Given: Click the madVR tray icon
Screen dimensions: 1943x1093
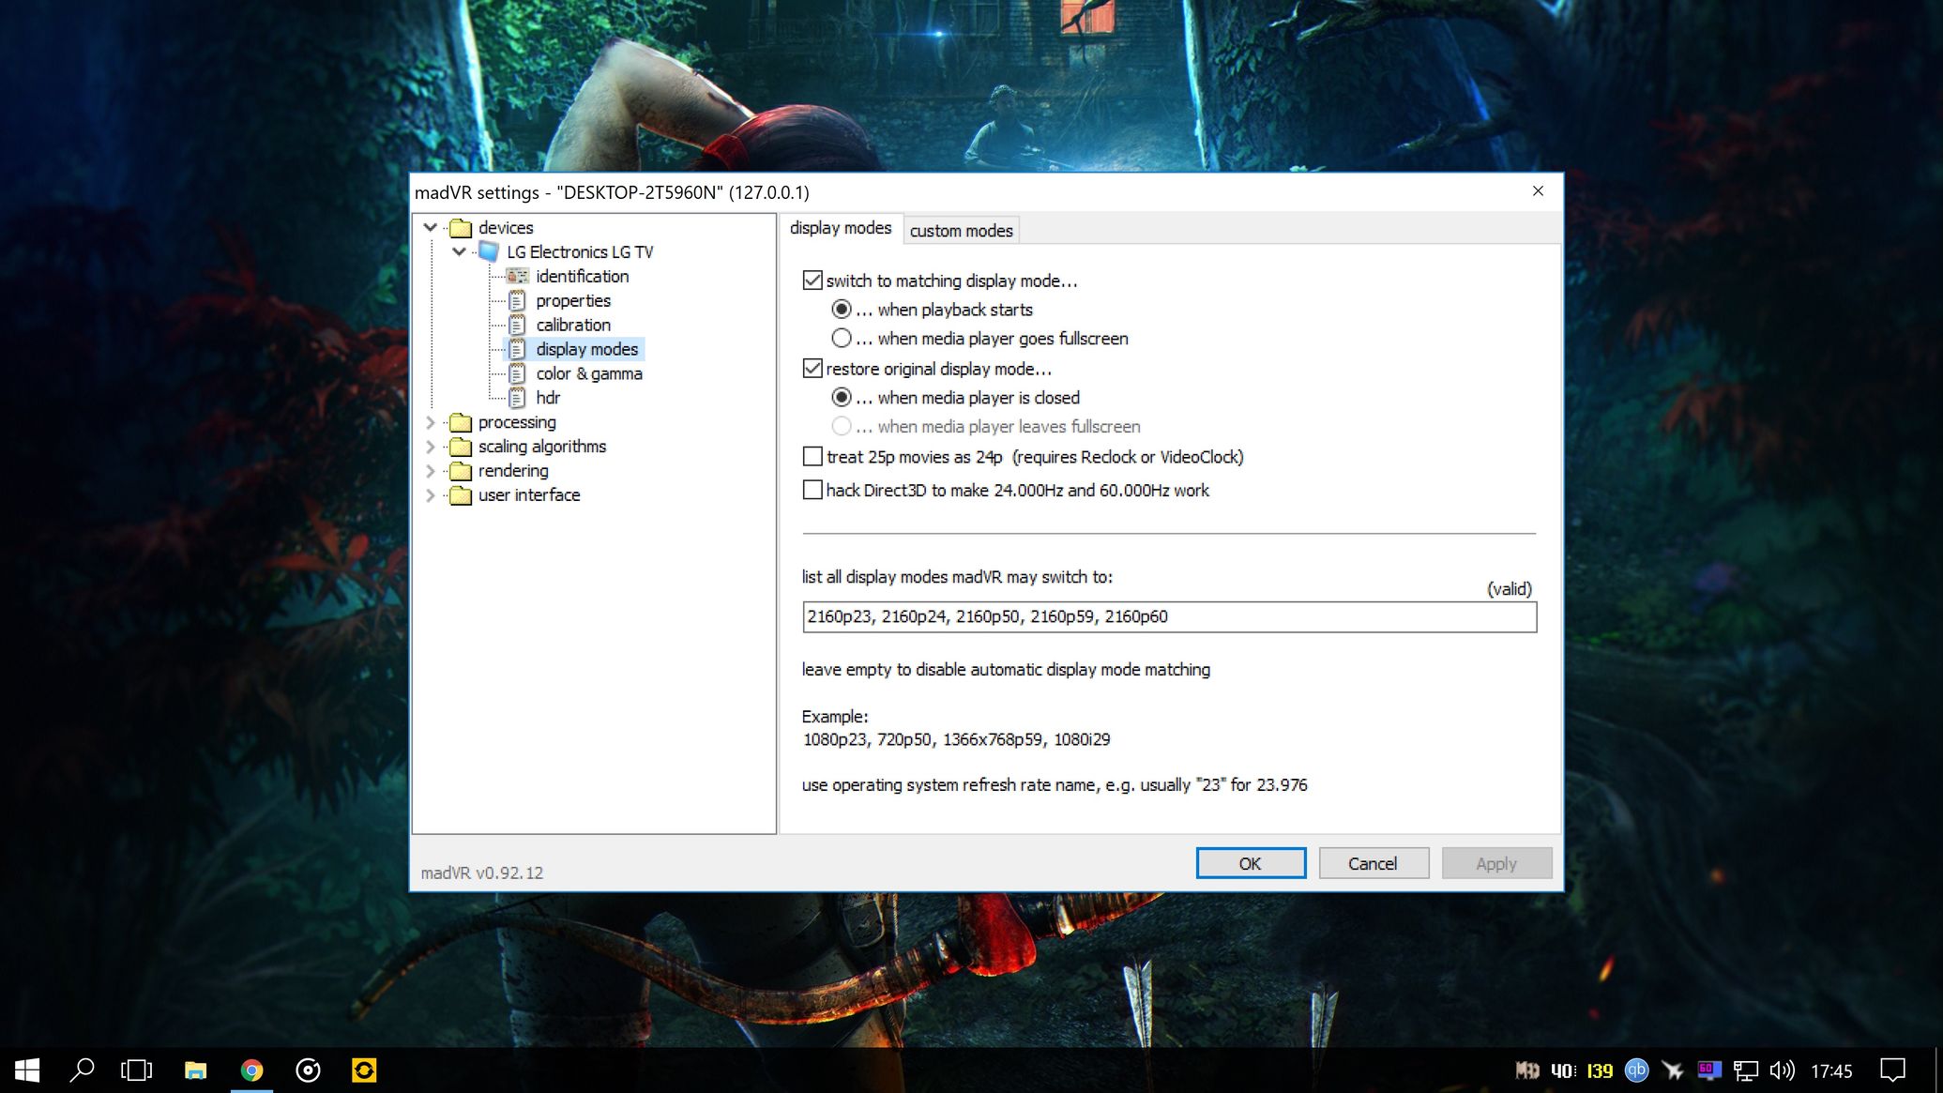Looking at the screenshot, I should pyautogui.click(x=1527, y=1070).
